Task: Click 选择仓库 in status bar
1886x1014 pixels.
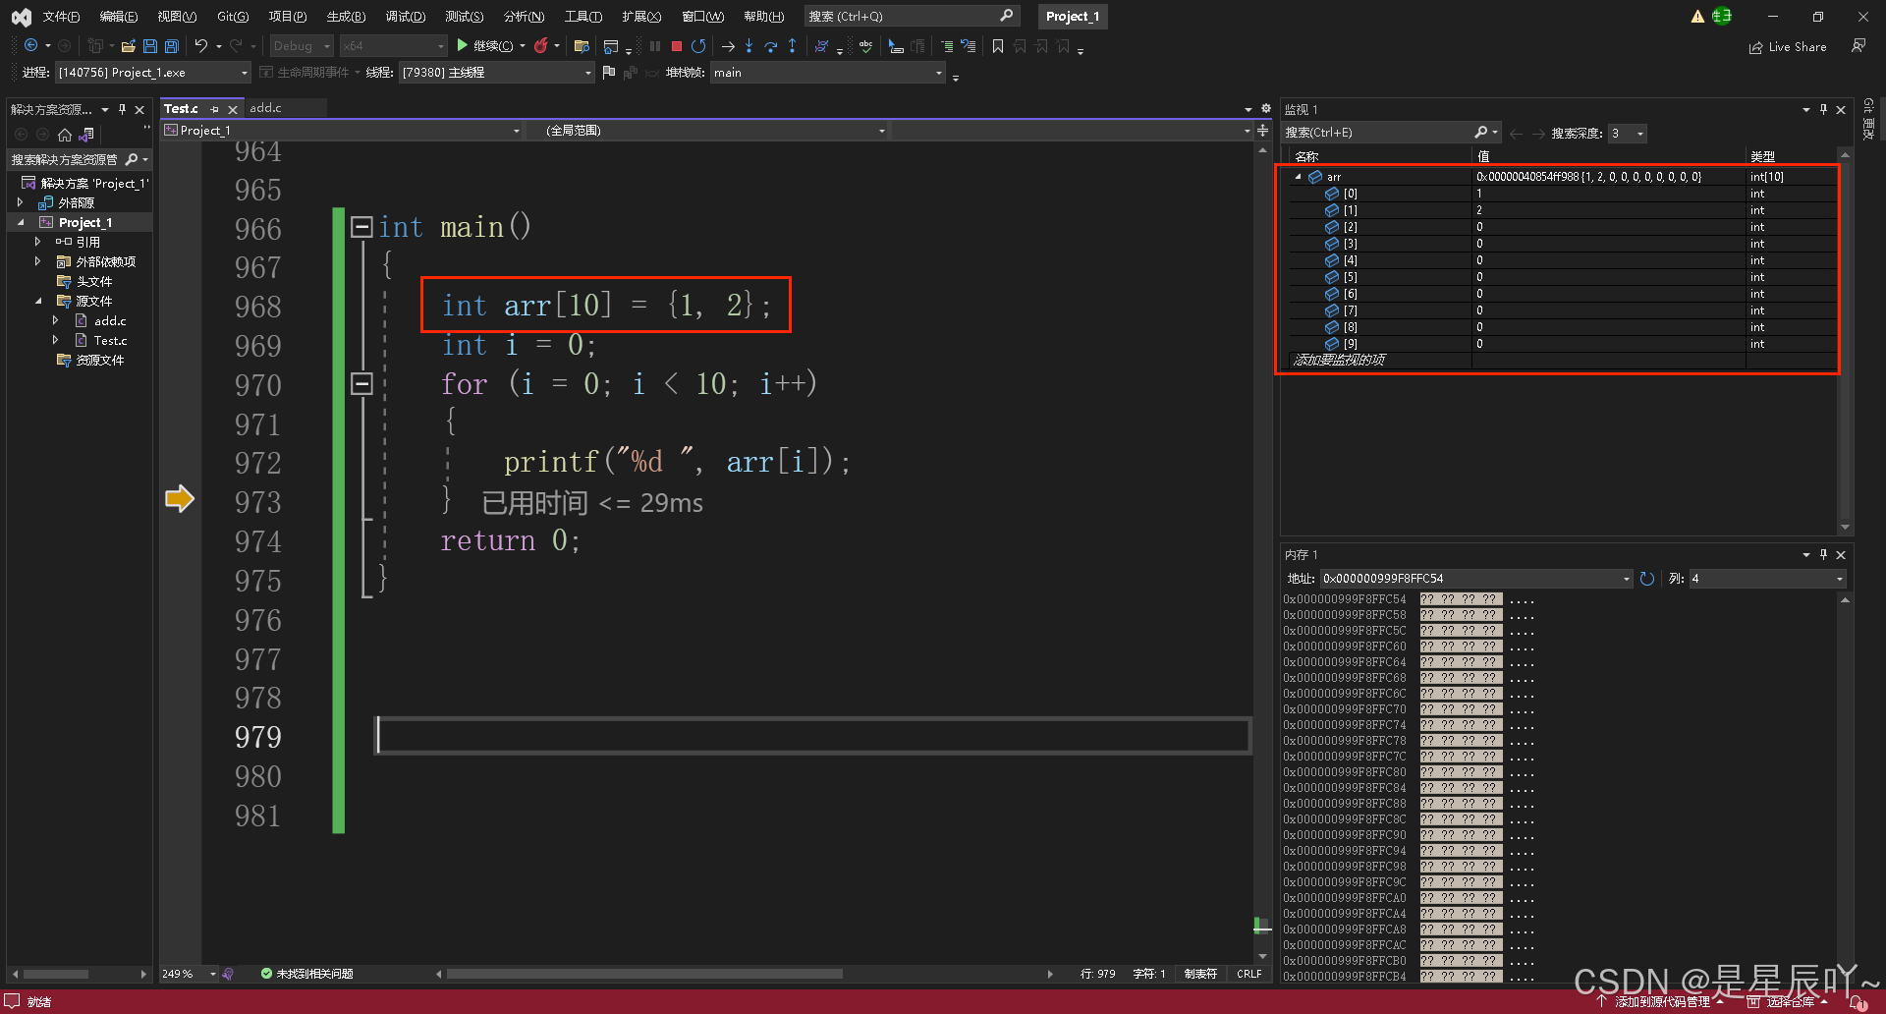Action: (1788, 1002)
